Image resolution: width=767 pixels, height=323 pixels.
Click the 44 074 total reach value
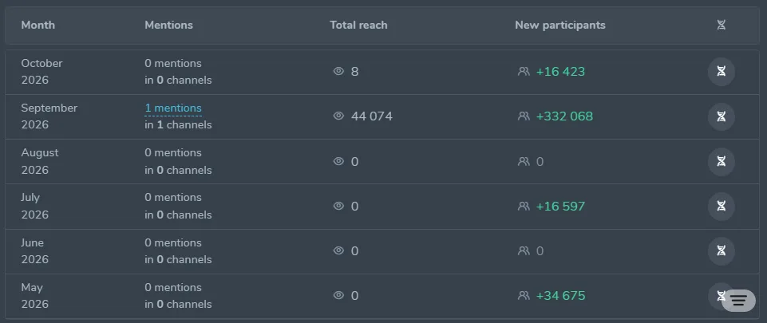tap(372, 116)
